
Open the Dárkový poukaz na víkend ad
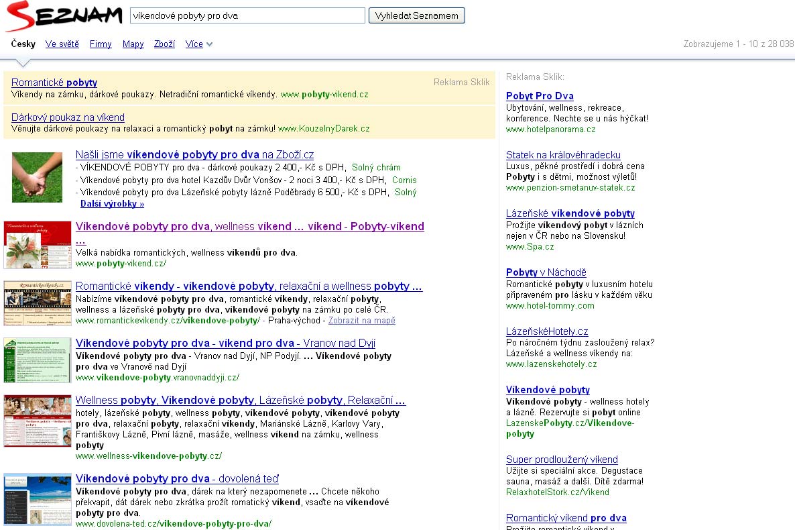[68, 117]
